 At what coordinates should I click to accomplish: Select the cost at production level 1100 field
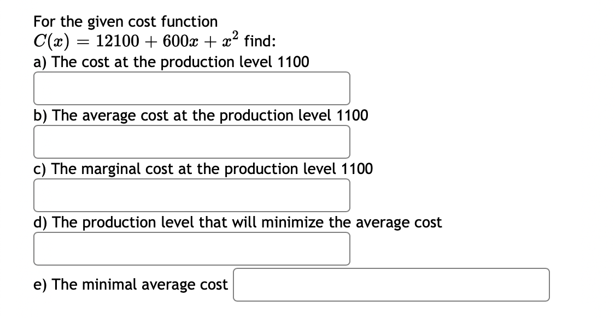pyautogui.click(x=191, y=88)
